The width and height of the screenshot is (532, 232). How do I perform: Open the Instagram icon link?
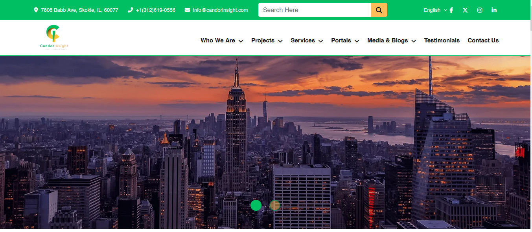(480, 10)
